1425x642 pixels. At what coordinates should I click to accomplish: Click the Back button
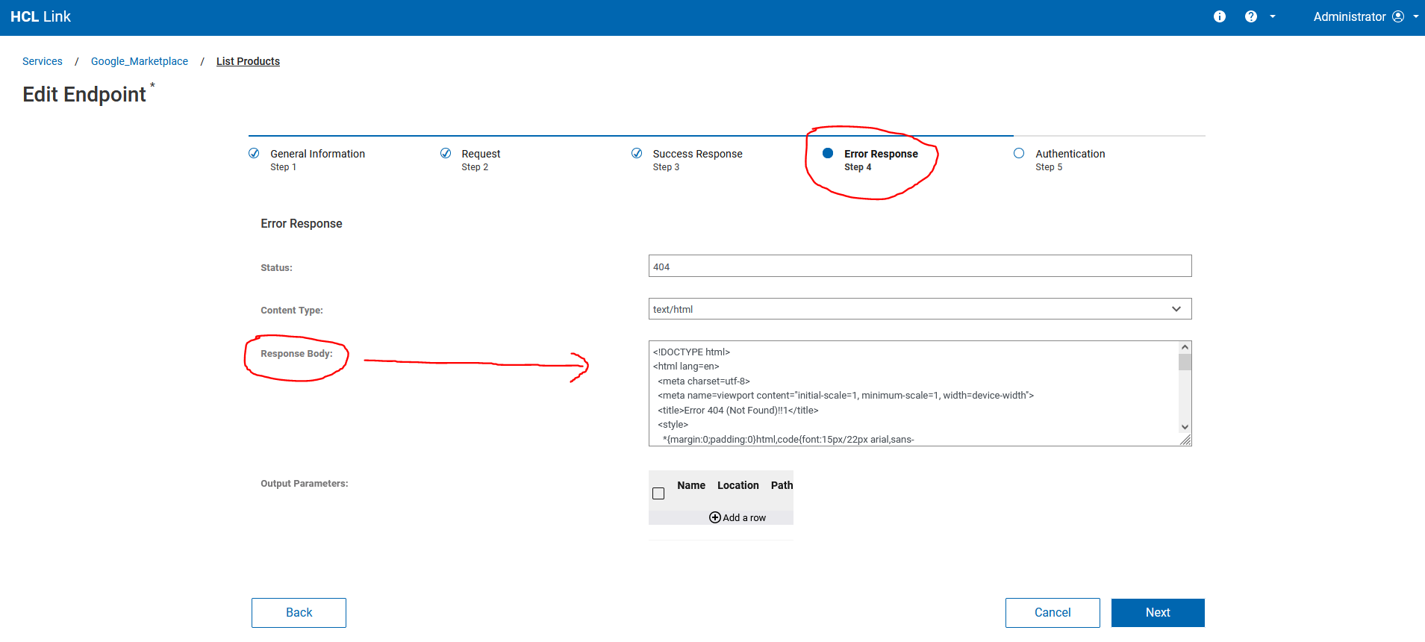(x=299, y=613)
